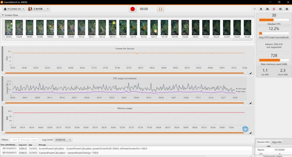Click the 00:00 recording timer
The image size is (292, 157).
pos(144,9)
